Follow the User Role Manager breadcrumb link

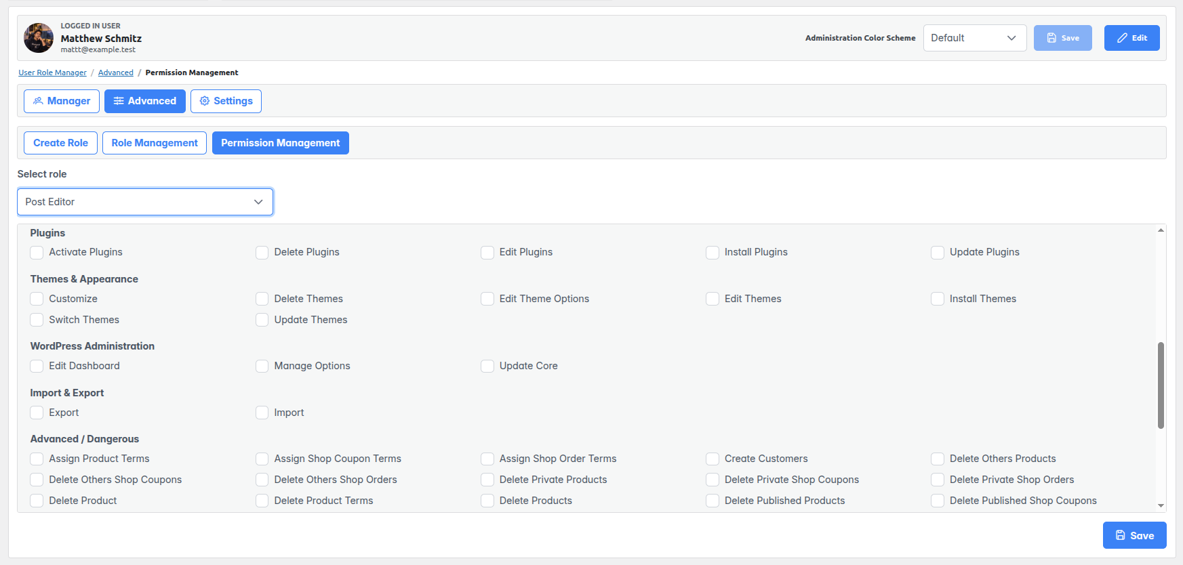[x=52, y=72]
